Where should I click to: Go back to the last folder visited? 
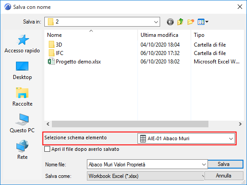coord(170,22)
